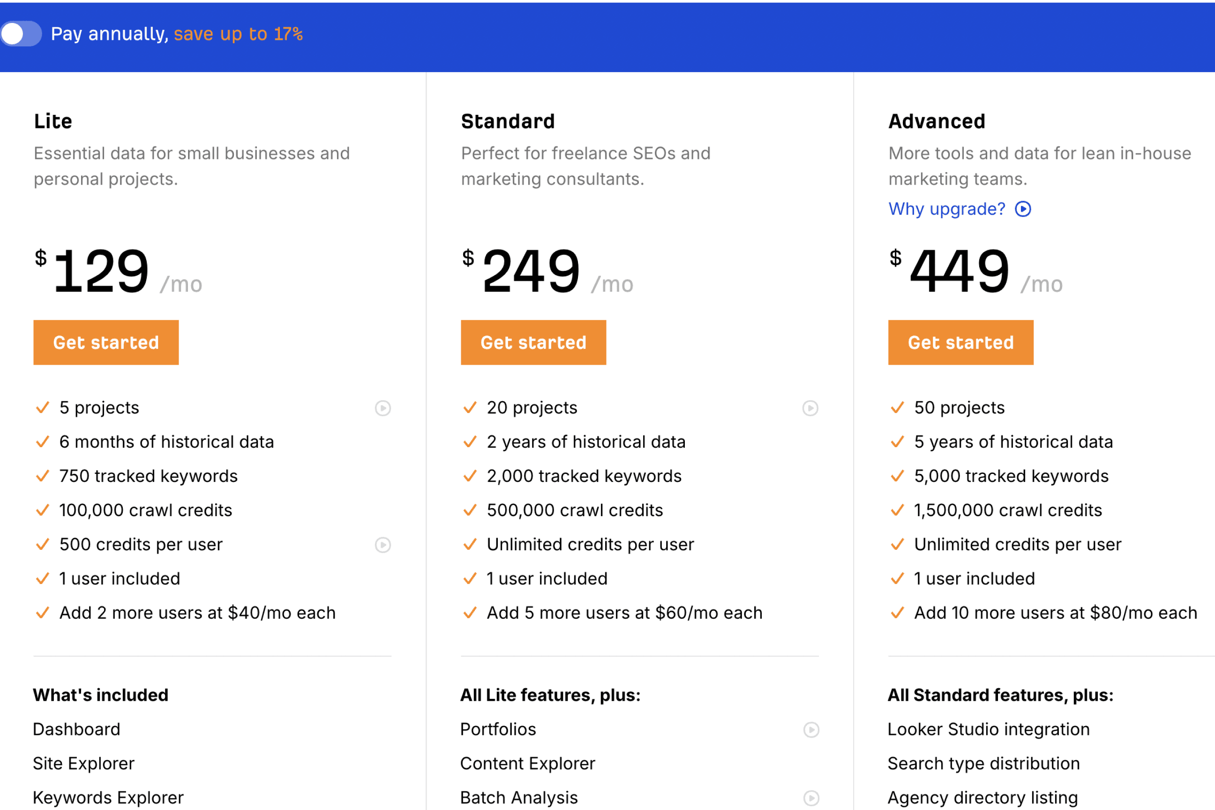The width and height of the screenshot is (1215, 810).
Task: Play the video about 500 credits per user
Action: click(382, 545)
